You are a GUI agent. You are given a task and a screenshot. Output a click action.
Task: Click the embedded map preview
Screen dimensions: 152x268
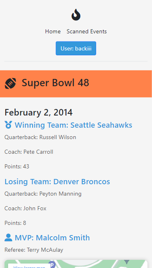[76, 264]
